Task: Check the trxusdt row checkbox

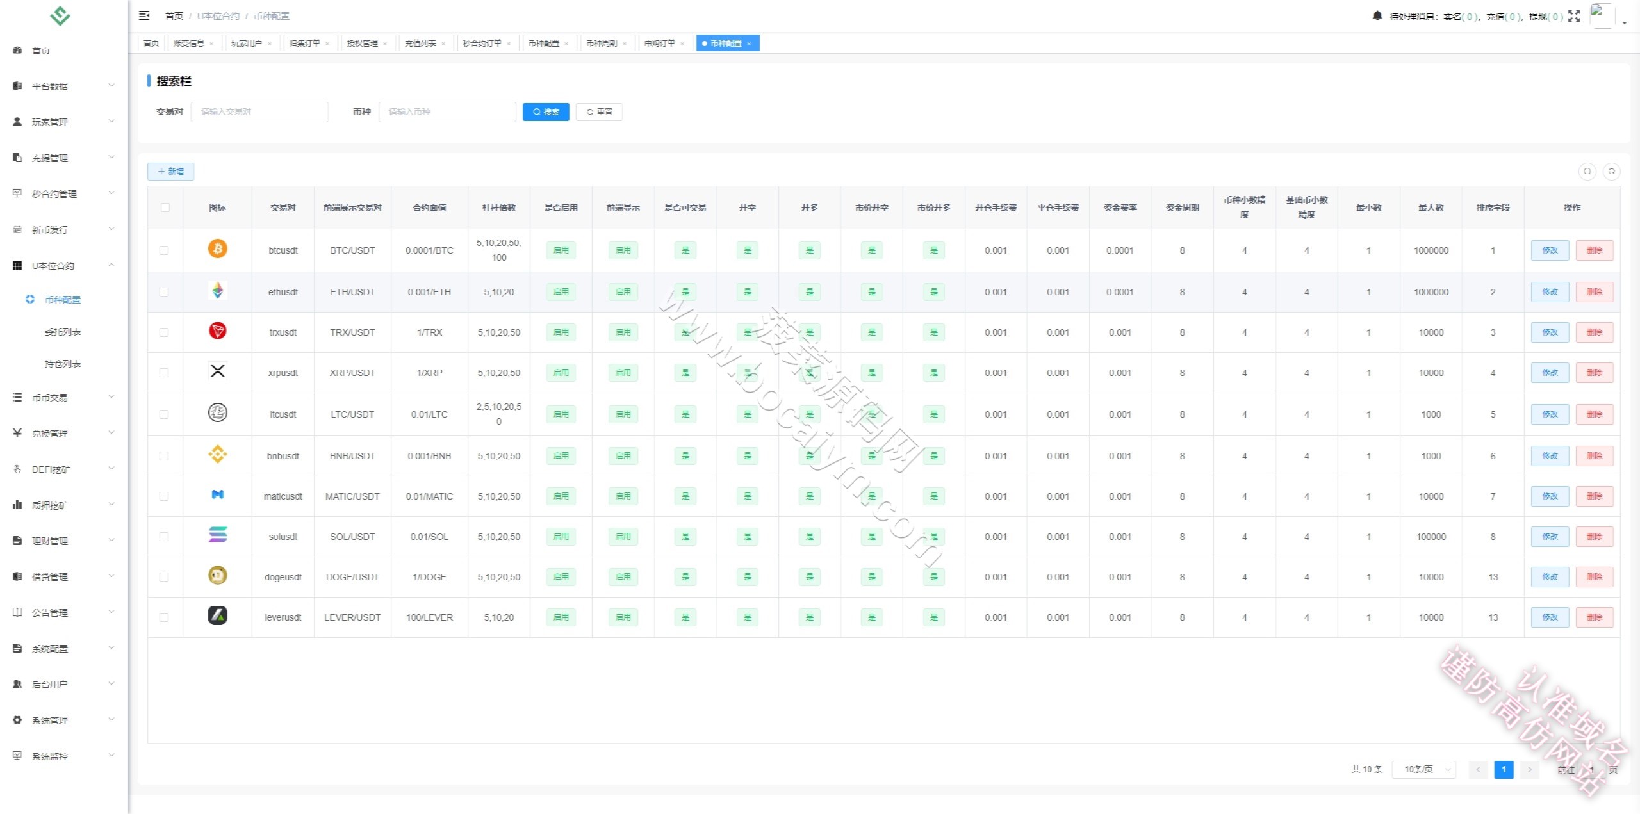Action: click(x=164, y=332)
